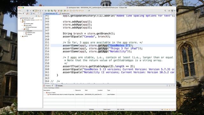Click the Open Perspective icon
The image size is (204, 115).
point(169,11)
